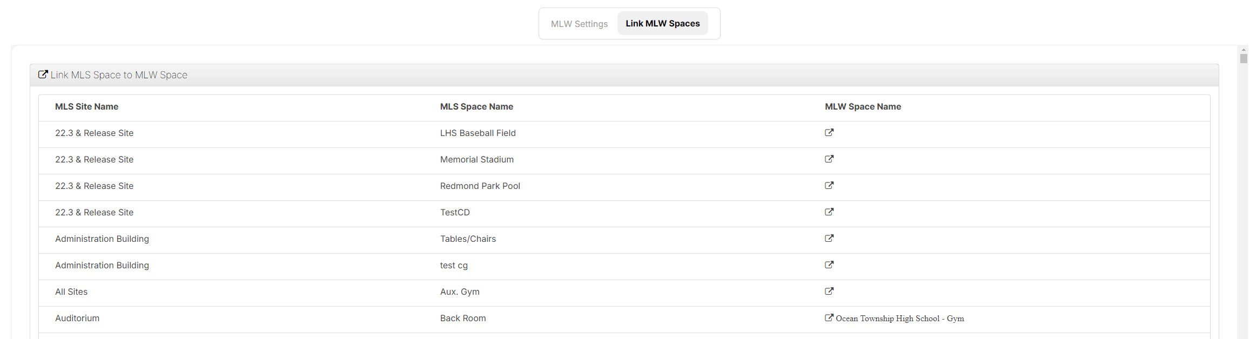Open MLW space link for test cg

(829, 265)
